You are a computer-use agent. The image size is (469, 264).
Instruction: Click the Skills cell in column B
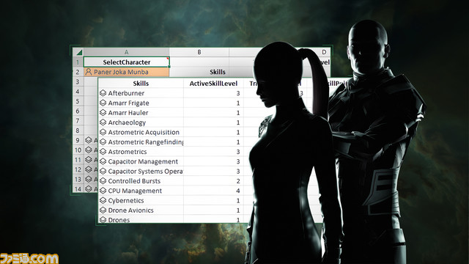coord(217,72)
